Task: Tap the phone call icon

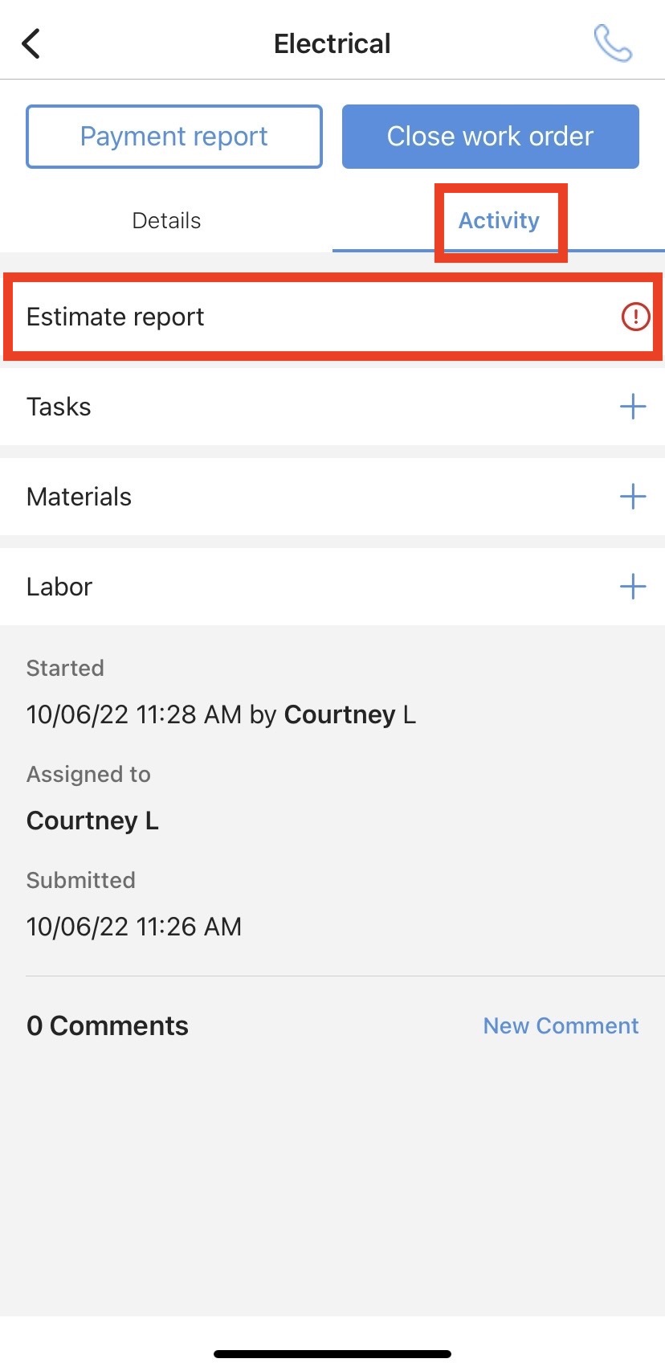Action: [613, 43]
